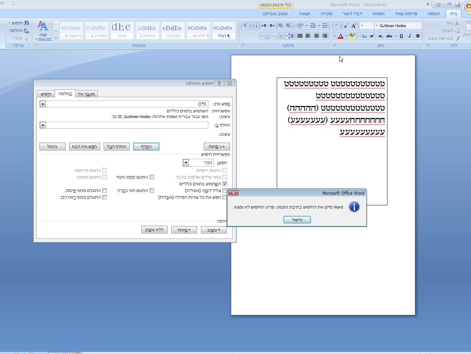Open the הוספה ribbon tab
This screenshot has width=471, height=354.
433,14
